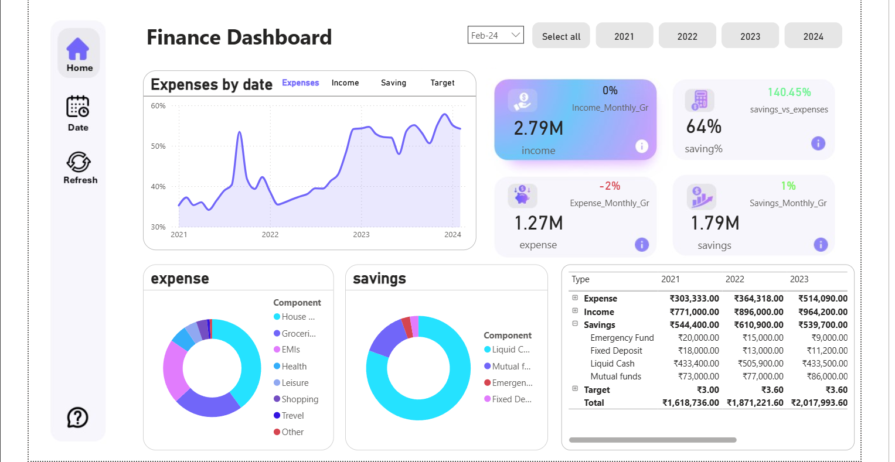The height and width of the screenshot is (462, 895).
Task: Click the savings growth-chart icon
Action: point(700,196)
